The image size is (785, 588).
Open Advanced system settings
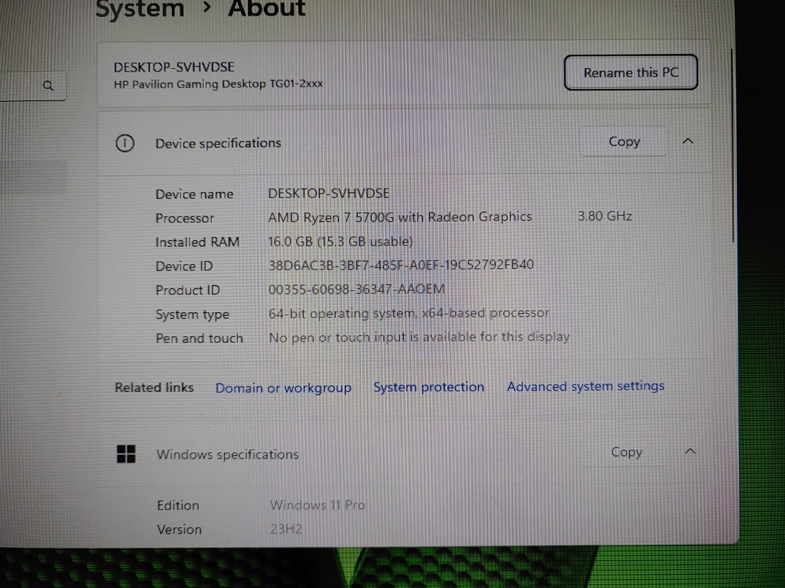(585, 386)
